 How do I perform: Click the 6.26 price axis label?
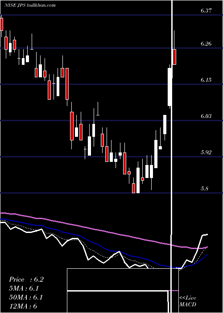coord(206,43)
